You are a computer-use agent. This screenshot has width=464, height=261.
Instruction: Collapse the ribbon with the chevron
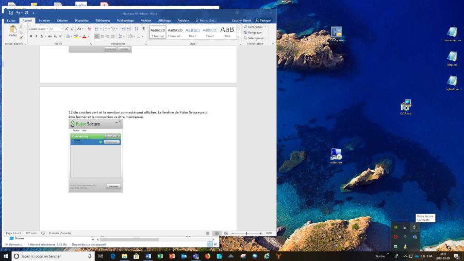click(x=273, y=44)
